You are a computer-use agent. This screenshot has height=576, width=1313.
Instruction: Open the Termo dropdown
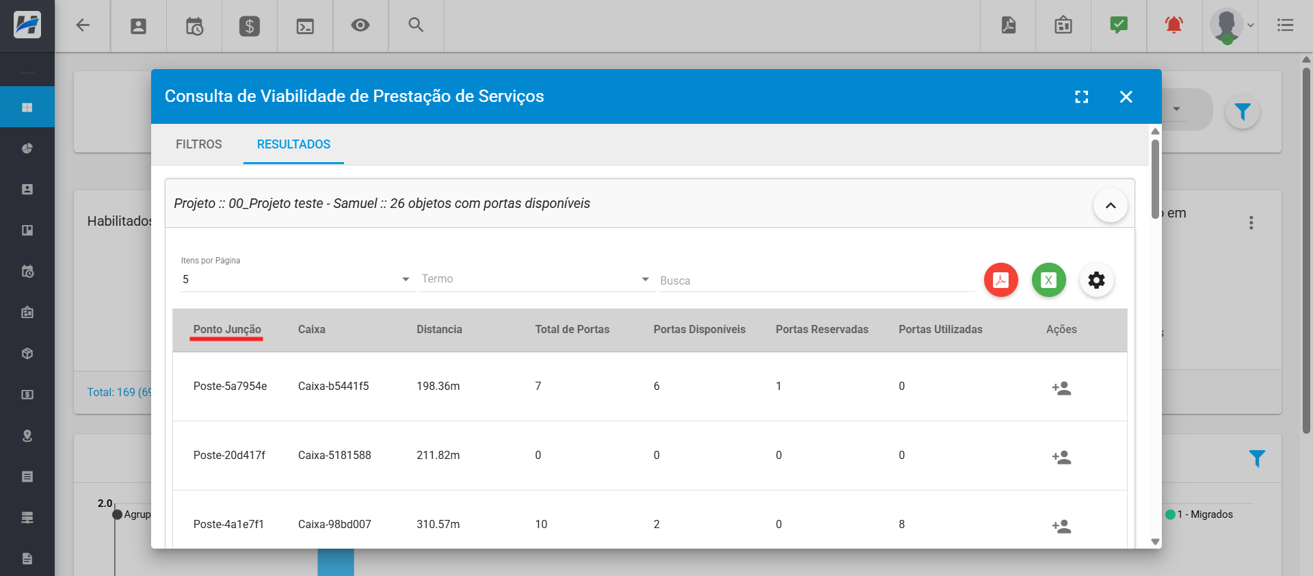535,279
